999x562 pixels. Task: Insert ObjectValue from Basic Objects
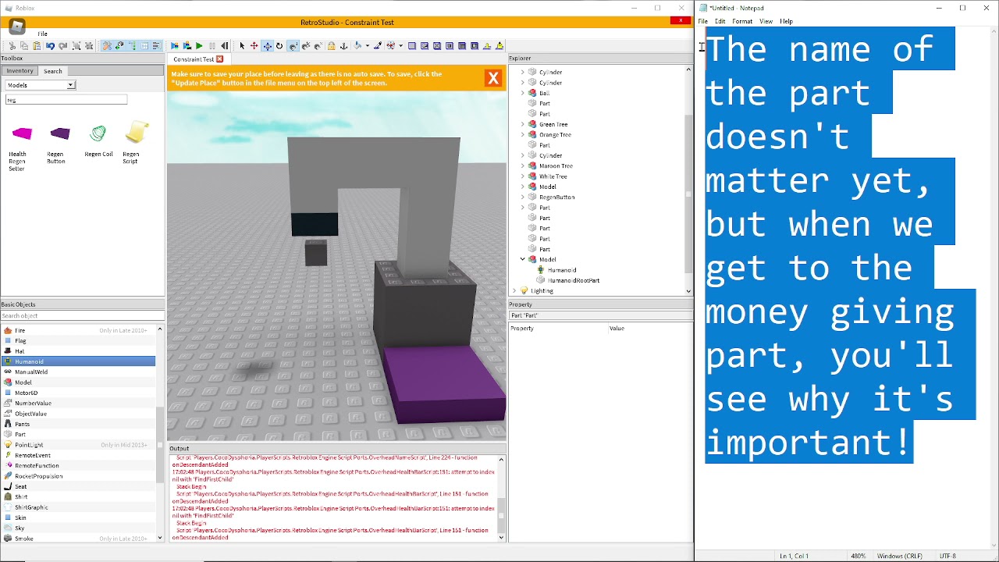pyautogui.click(x=78, y=414)
